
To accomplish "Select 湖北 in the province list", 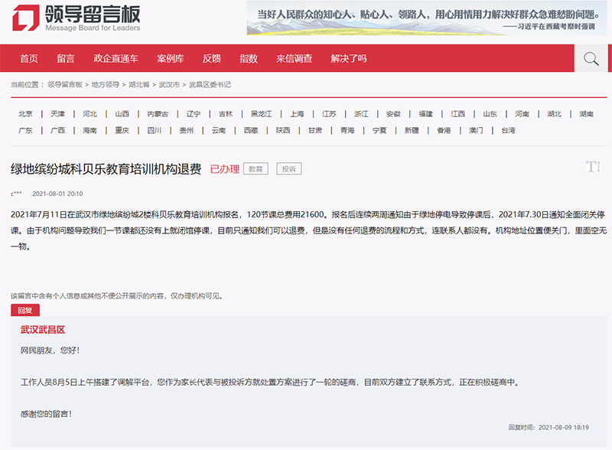I will 554,114.
